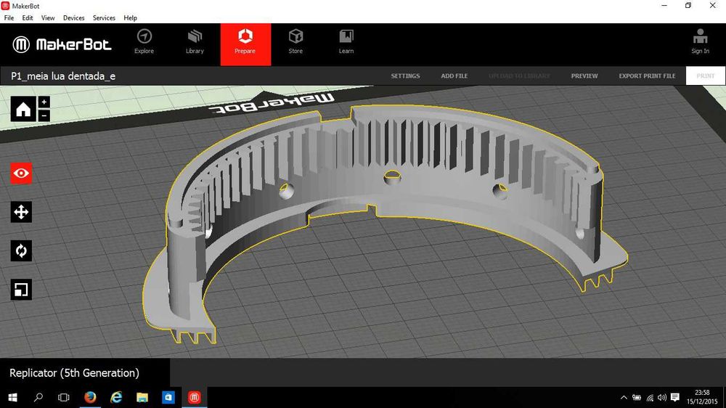
Task: Open the Action Center notifications icon
Action: 675,397
